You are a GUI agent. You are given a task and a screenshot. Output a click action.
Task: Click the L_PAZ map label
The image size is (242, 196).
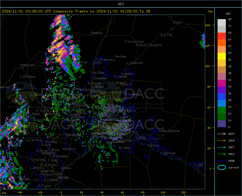(199, 165)
